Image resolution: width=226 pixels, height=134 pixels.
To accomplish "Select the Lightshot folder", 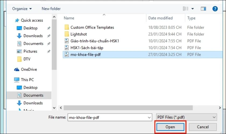I will point(79,34).
